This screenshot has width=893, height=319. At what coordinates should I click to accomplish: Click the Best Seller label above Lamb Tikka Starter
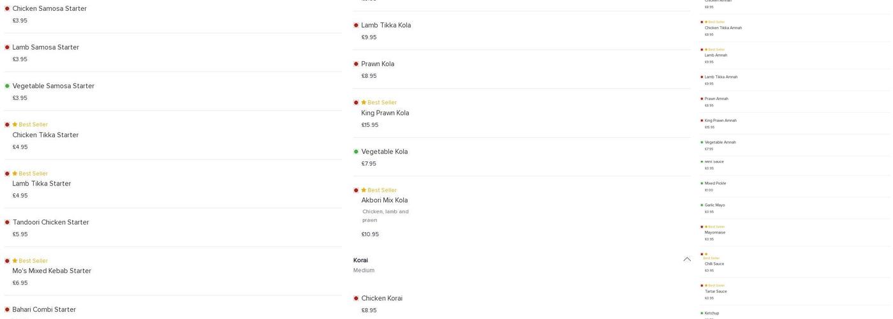[33, 174]
